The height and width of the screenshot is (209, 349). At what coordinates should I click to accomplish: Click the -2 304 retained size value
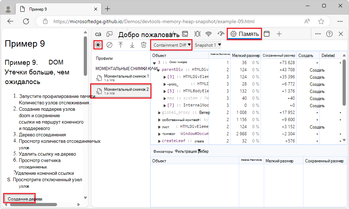[288, 134]
